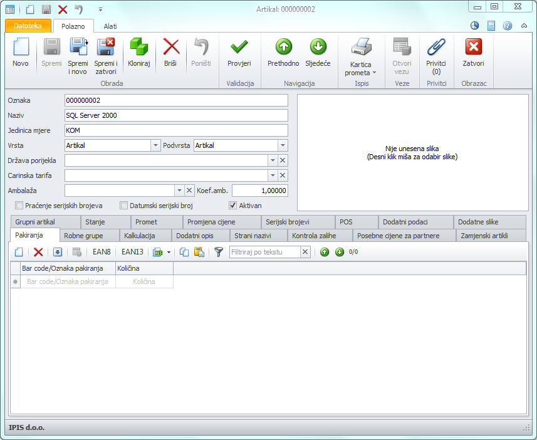Collapse the ribbon with the caret icon
The image size is (537, 440).
pyautogui.click(x=524, y=26)
